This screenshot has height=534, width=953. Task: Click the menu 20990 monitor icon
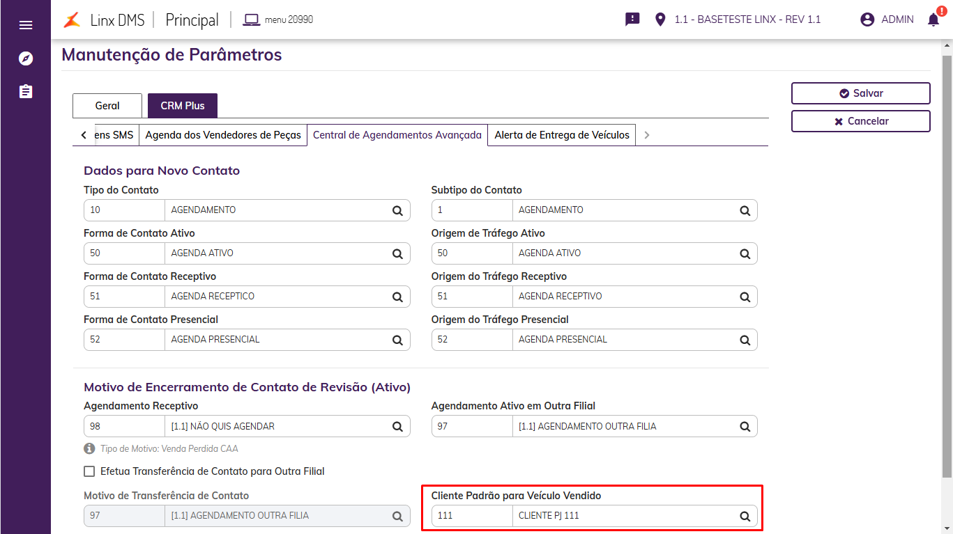tap(252, 19)
